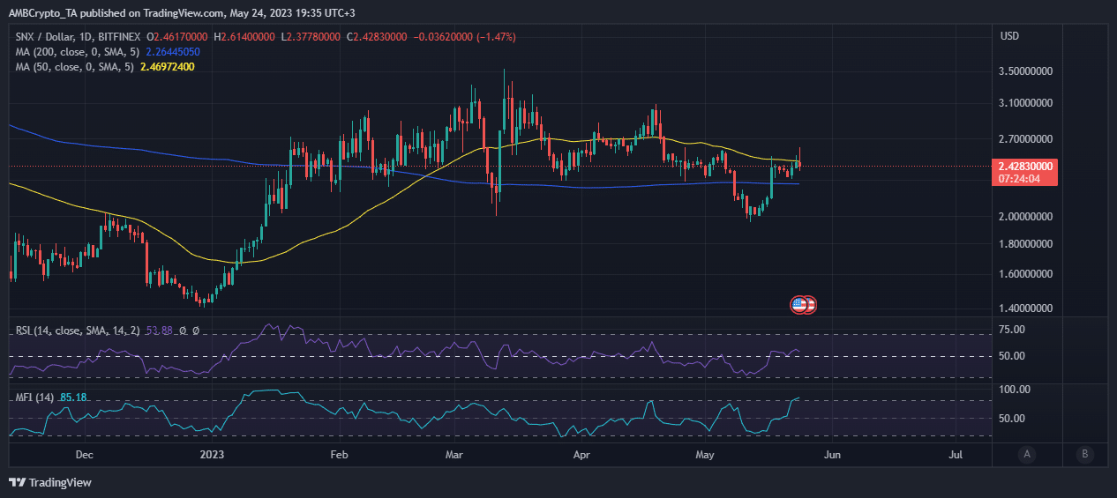Viewport: 1117px width, 498px height.
Task: Click the Mar label on time axis
Action: [455, 455]
